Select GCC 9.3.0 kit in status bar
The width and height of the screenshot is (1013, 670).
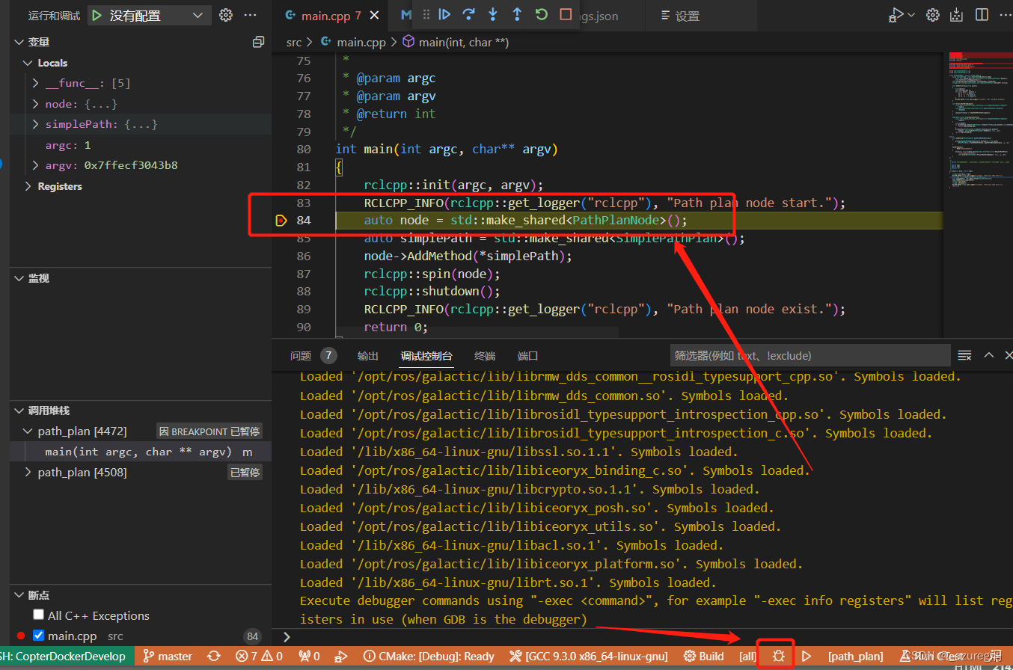pos(588,656)
